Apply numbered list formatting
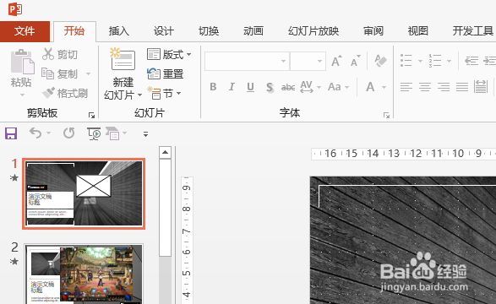The width and height of the screenshot is (496, 304). click(x=435, y=60)
